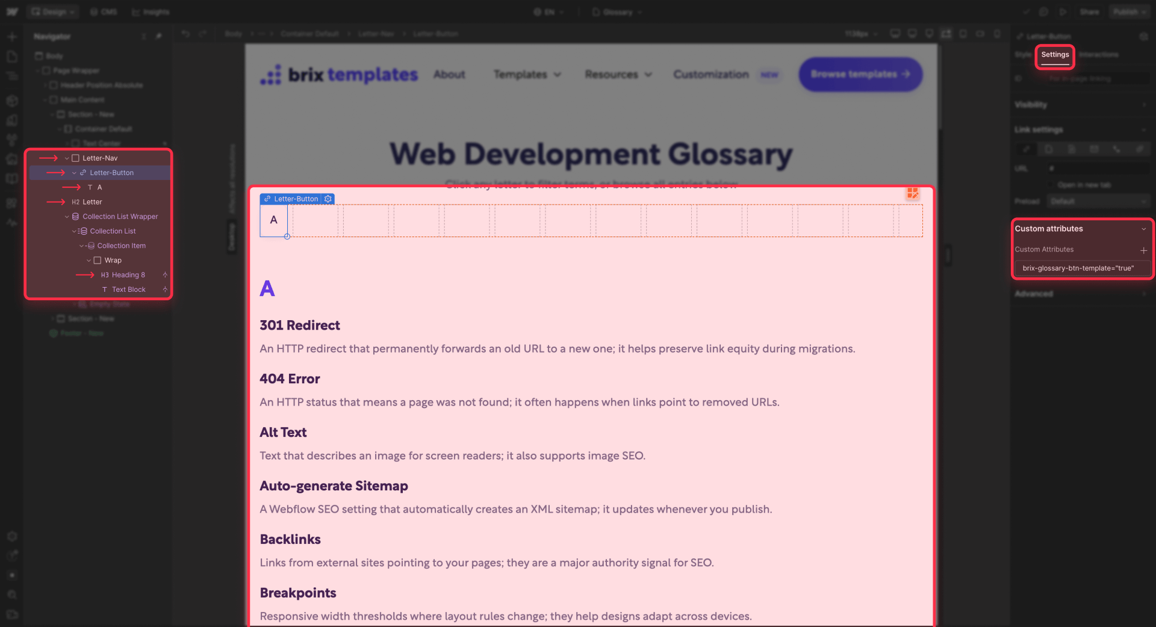
Task: Click the Browse templates button
Action: coord(860,75)
